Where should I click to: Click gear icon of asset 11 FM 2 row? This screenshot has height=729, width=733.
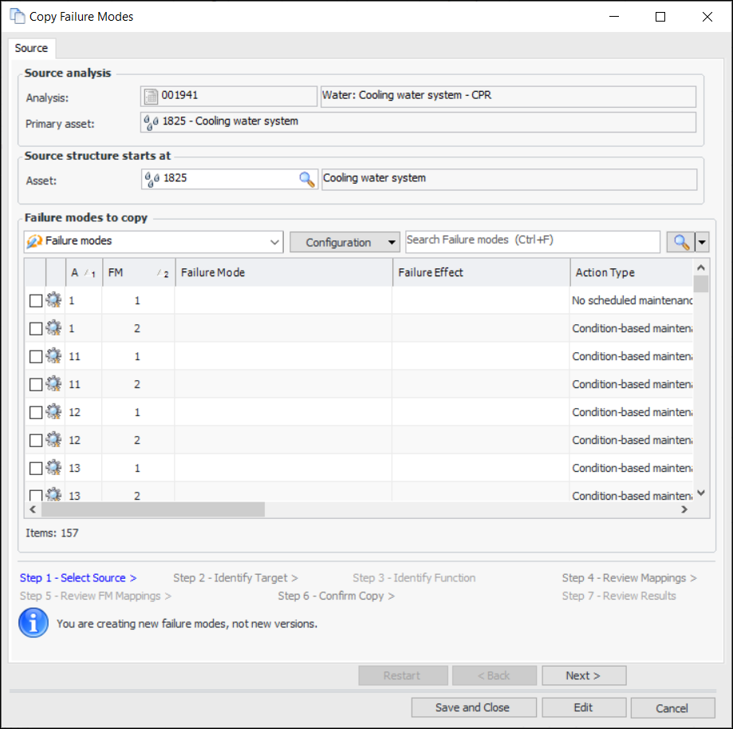pyautogui.click(x=54, y=384)
